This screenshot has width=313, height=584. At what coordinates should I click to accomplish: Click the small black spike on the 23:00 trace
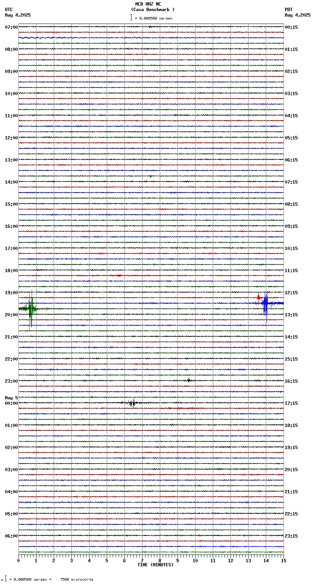coord(189,380)
